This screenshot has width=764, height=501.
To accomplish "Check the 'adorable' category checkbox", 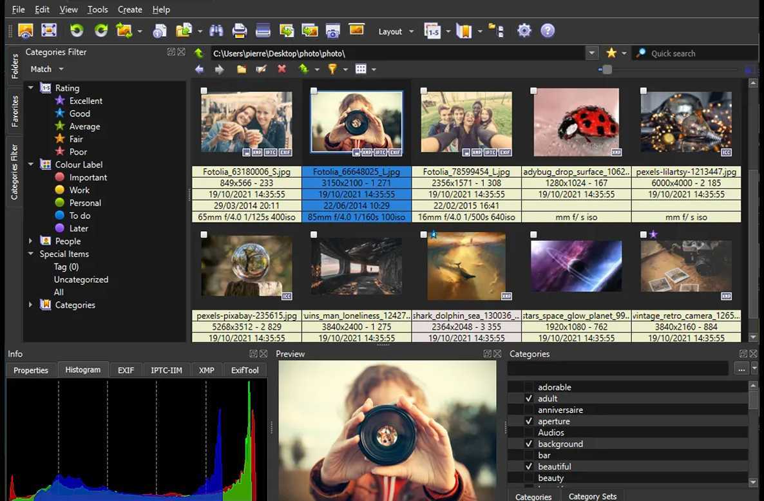I will click(x=528, y=387).
